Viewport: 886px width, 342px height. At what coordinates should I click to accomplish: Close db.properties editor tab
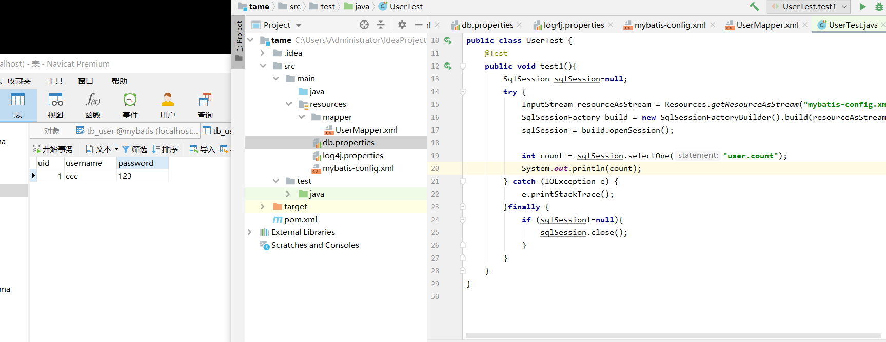click(520, 25)
